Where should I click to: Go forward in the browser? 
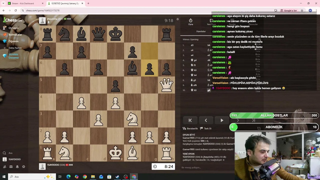(10, 10)
